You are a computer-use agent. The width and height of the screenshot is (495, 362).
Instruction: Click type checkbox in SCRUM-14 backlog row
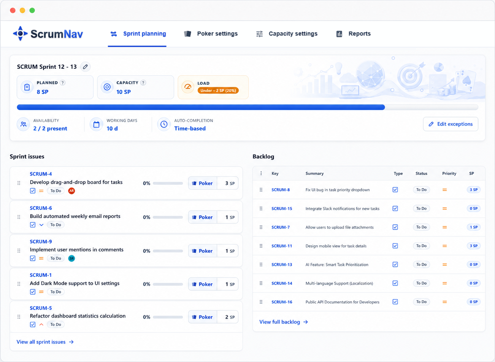[395, 283]
